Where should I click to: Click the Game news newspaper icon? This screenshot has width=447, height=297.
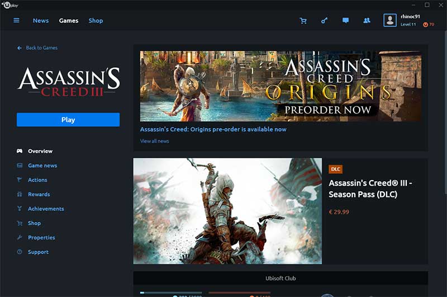[20, 166]
